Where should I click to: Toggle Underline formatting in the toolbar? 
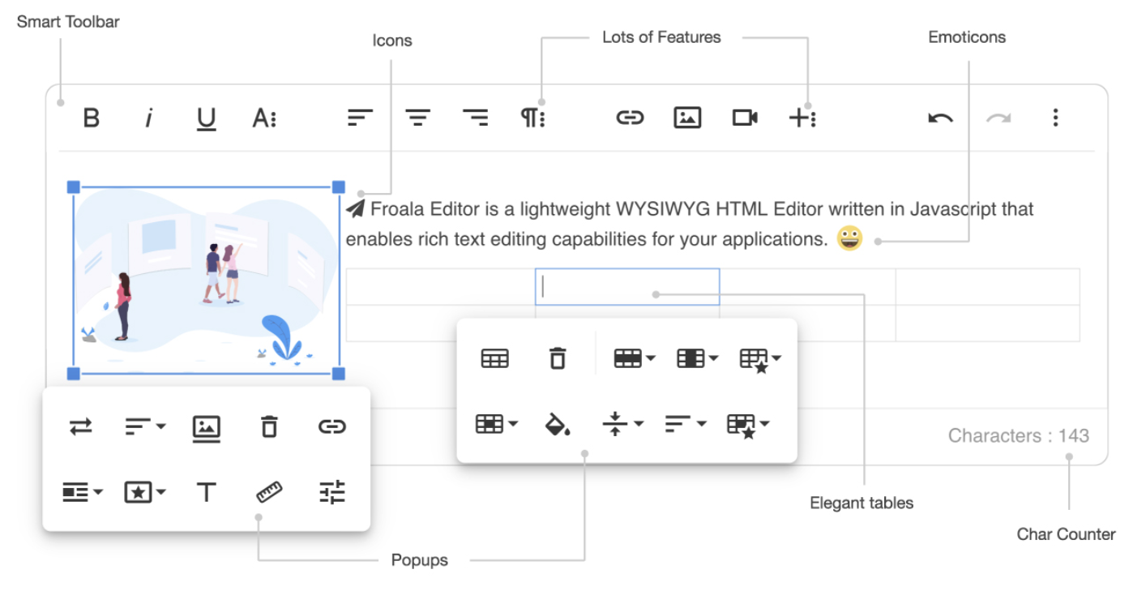click(206, 119)
